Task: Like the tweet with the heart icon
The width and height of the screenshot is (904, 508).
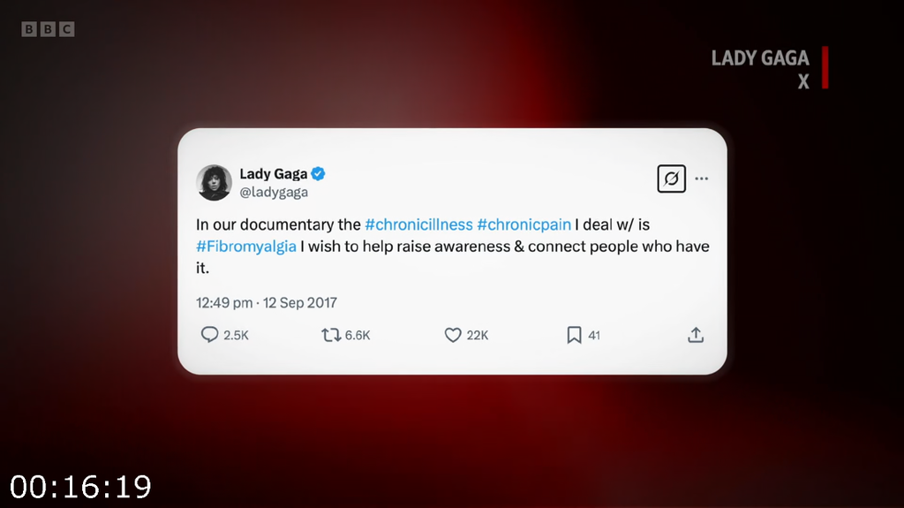Action: [x=453, y=335]
